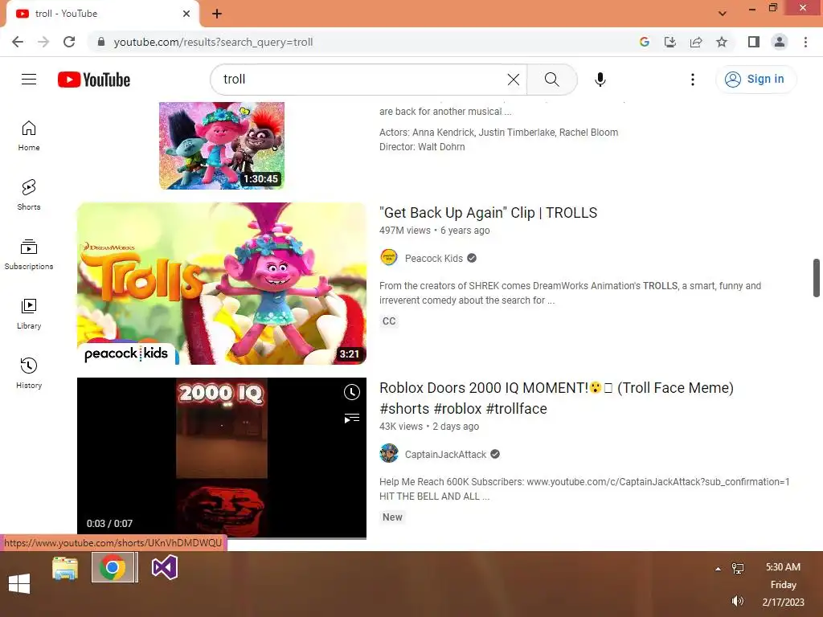This screenshot has height=617, width=823.
Task: Switch to Chrome in the taskbar
Action: [x=113, y=567]
